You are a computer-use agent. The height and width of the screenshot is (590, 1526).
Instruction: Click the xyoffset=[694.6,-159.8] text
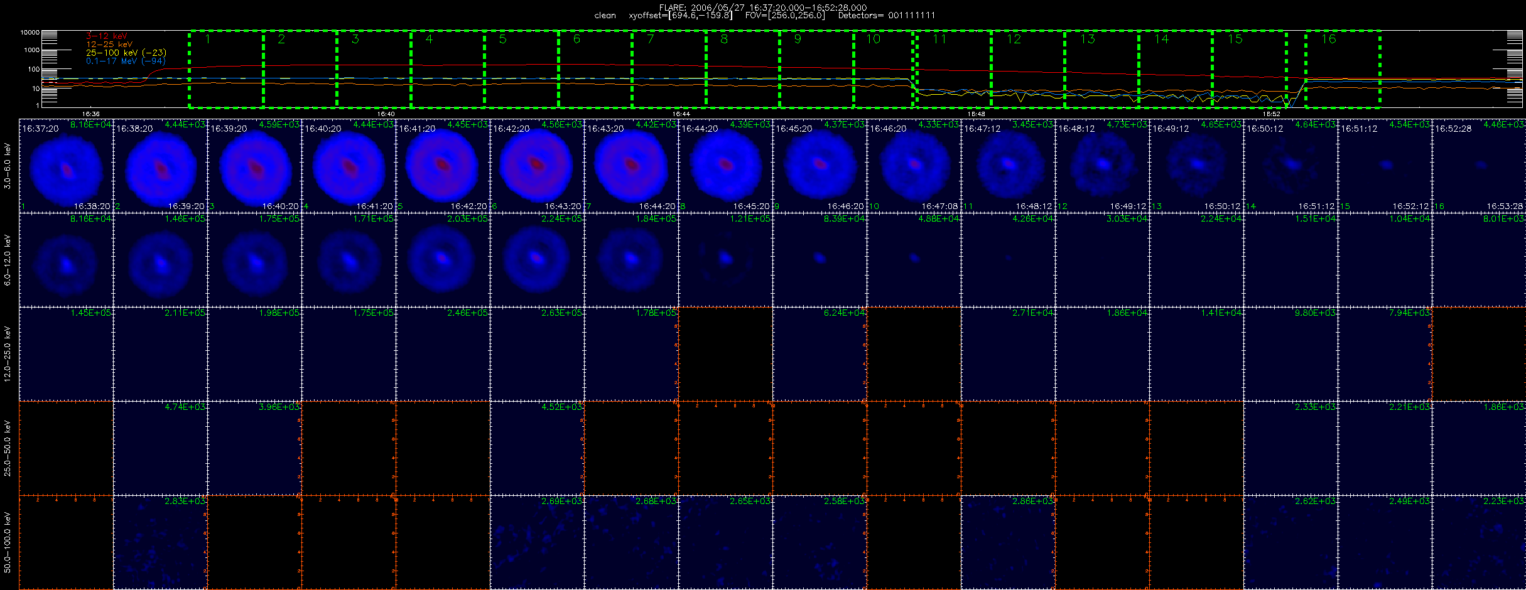pos(681,15)
